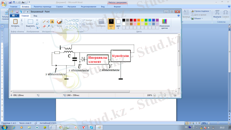Click the Cut scissors icon in Paint
Viewport: 231px width, 130px height.
click(x=21, y=20)
